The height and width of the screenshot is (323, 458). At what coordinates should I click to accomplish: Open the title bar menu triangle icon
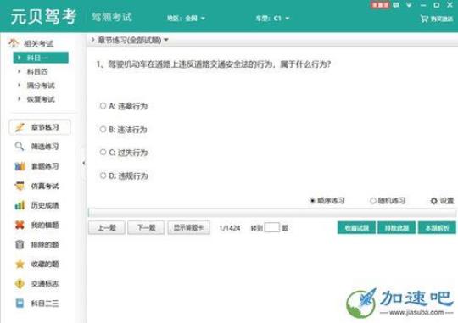(x=409, y=5)
